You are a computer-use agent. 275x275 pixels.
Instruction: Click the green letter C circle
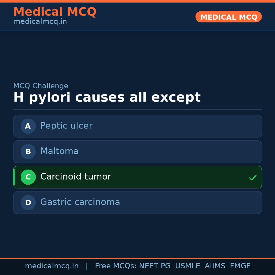(x=28, y=177)
